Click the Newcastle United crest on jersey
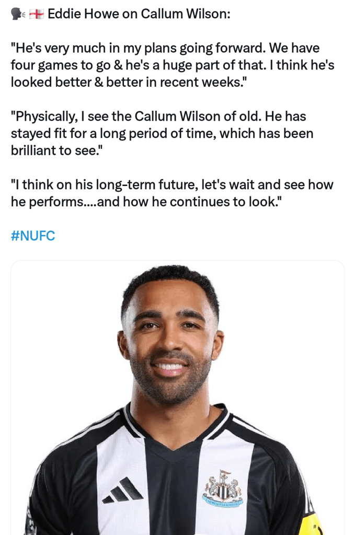355x535 pixels. click(x=222, y=488)
